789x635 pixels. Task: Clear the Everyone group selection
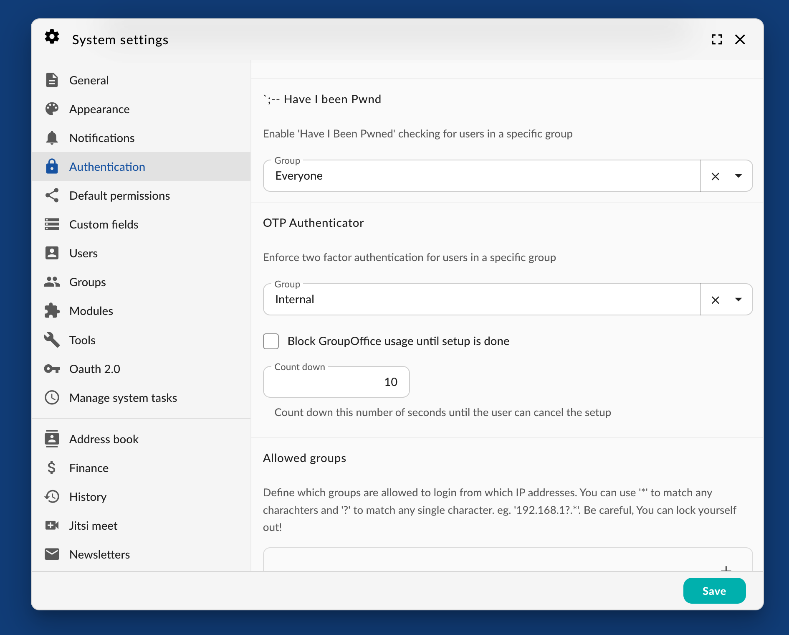pyautogui.click(x=715, y=176)
